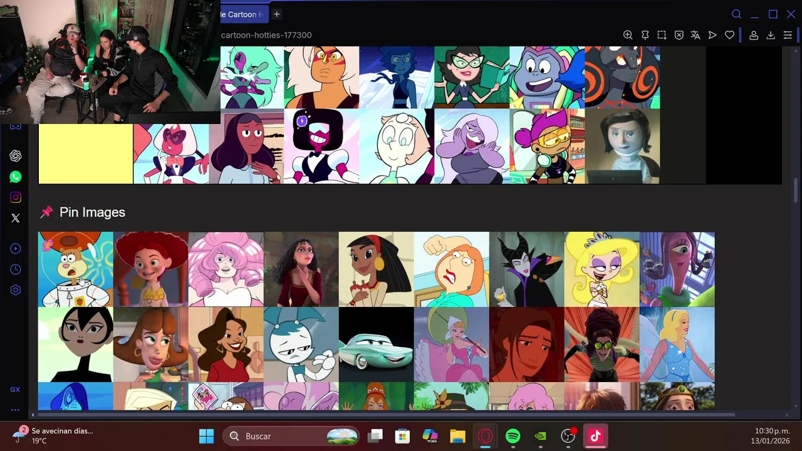Open NVIDIA app from the taskbar
Screen dimensions: 802x451
(x=540, y=436)
